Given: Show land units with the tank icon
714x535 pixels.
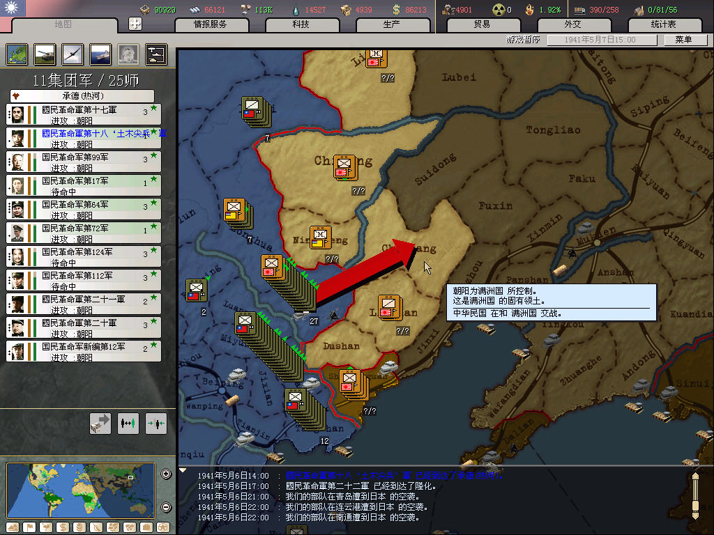Looking at the screenshot, I should [45, 54].
